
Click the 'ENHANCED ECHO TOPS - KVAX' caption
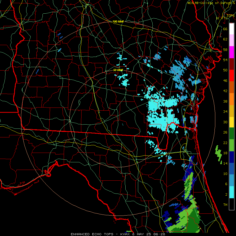click(x=100, y=234)
